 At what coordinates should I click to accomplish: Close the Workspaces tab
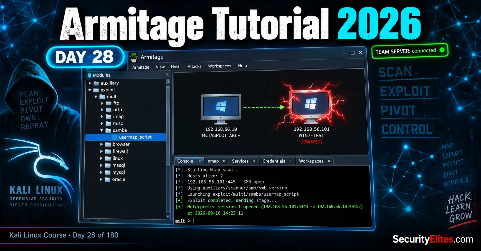pyautogui.click(x=329, y=161)
